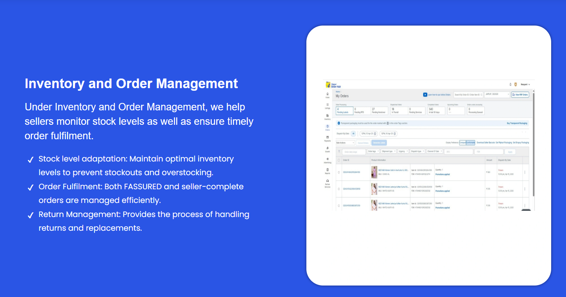Image resolution: width=566 pixels, height=297 pixels.
Task: Switch to the Pending Handover tab
Action: pos(379,111)
